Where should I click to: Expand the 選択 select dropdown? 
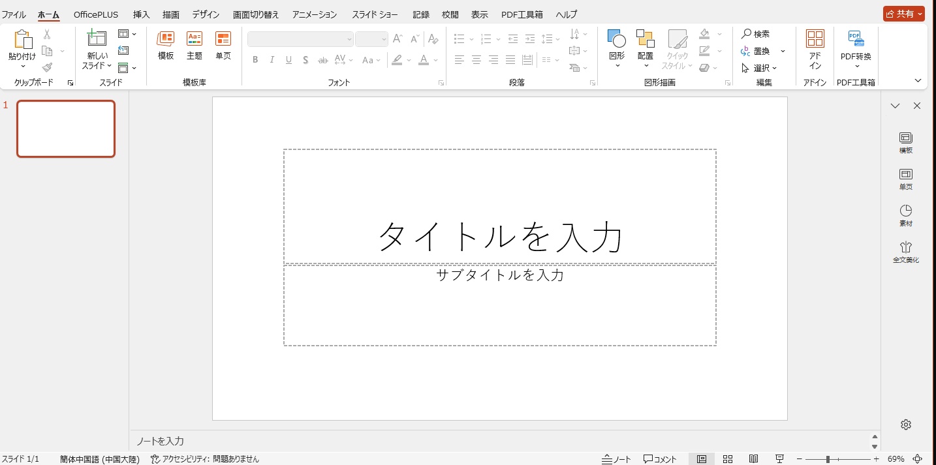(x=760, y=68)
